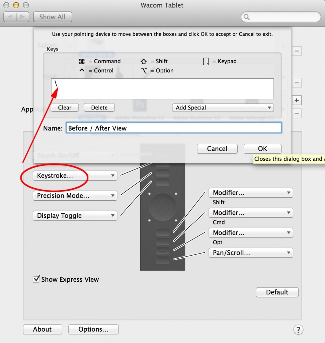Click the Show All toolbar button
This screenshot has height=343, width=325.
click(53, 17)
